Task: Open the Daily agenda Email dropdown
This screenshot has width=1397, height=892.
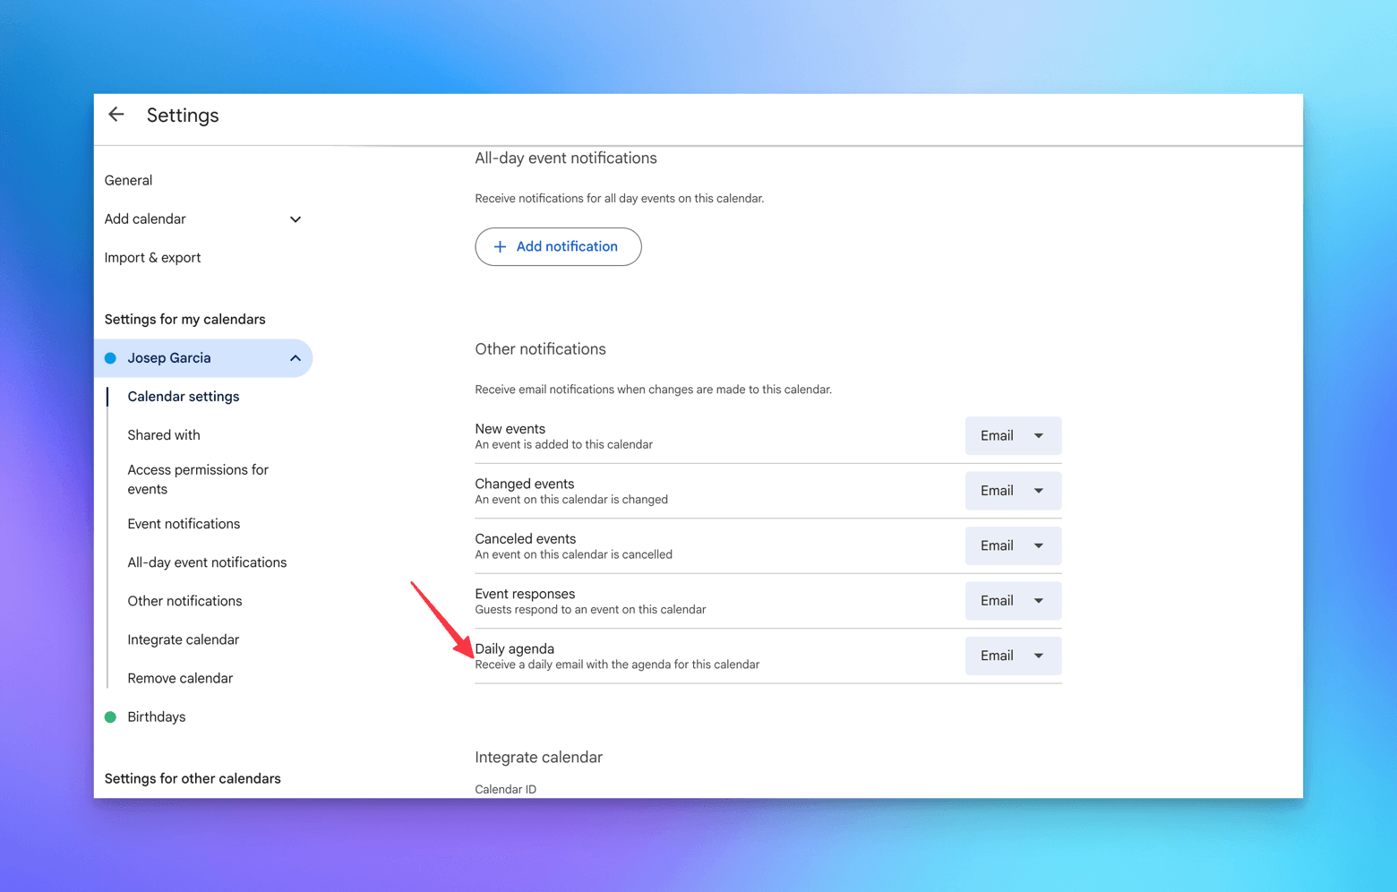Action: coord(1012,656)
